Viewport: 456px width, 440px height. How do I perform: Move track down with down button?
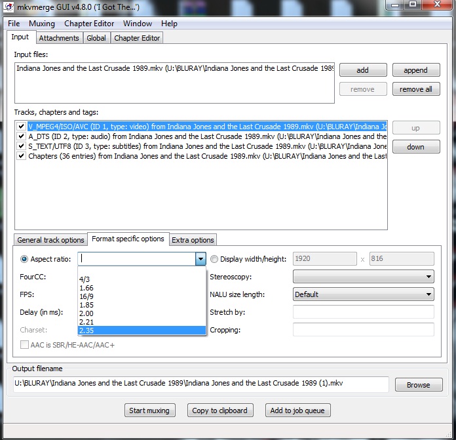[416, 147]
